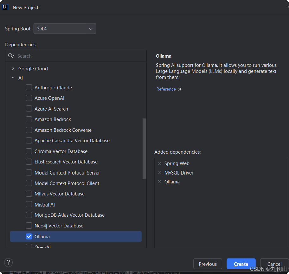Select MySQL Driver in added dependencies

pyautogui.click(x=179, y=173)
